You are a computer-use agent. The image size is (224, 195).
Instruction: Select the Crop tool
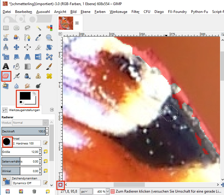click(38, 47)
